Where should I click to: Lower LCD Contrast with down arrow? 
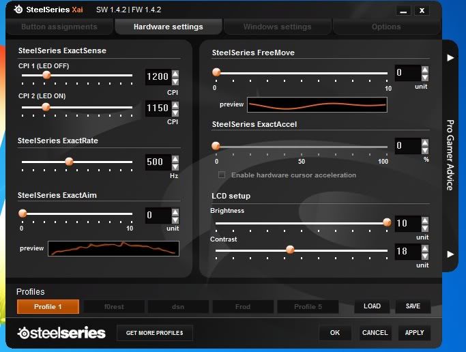click(425, 256)
